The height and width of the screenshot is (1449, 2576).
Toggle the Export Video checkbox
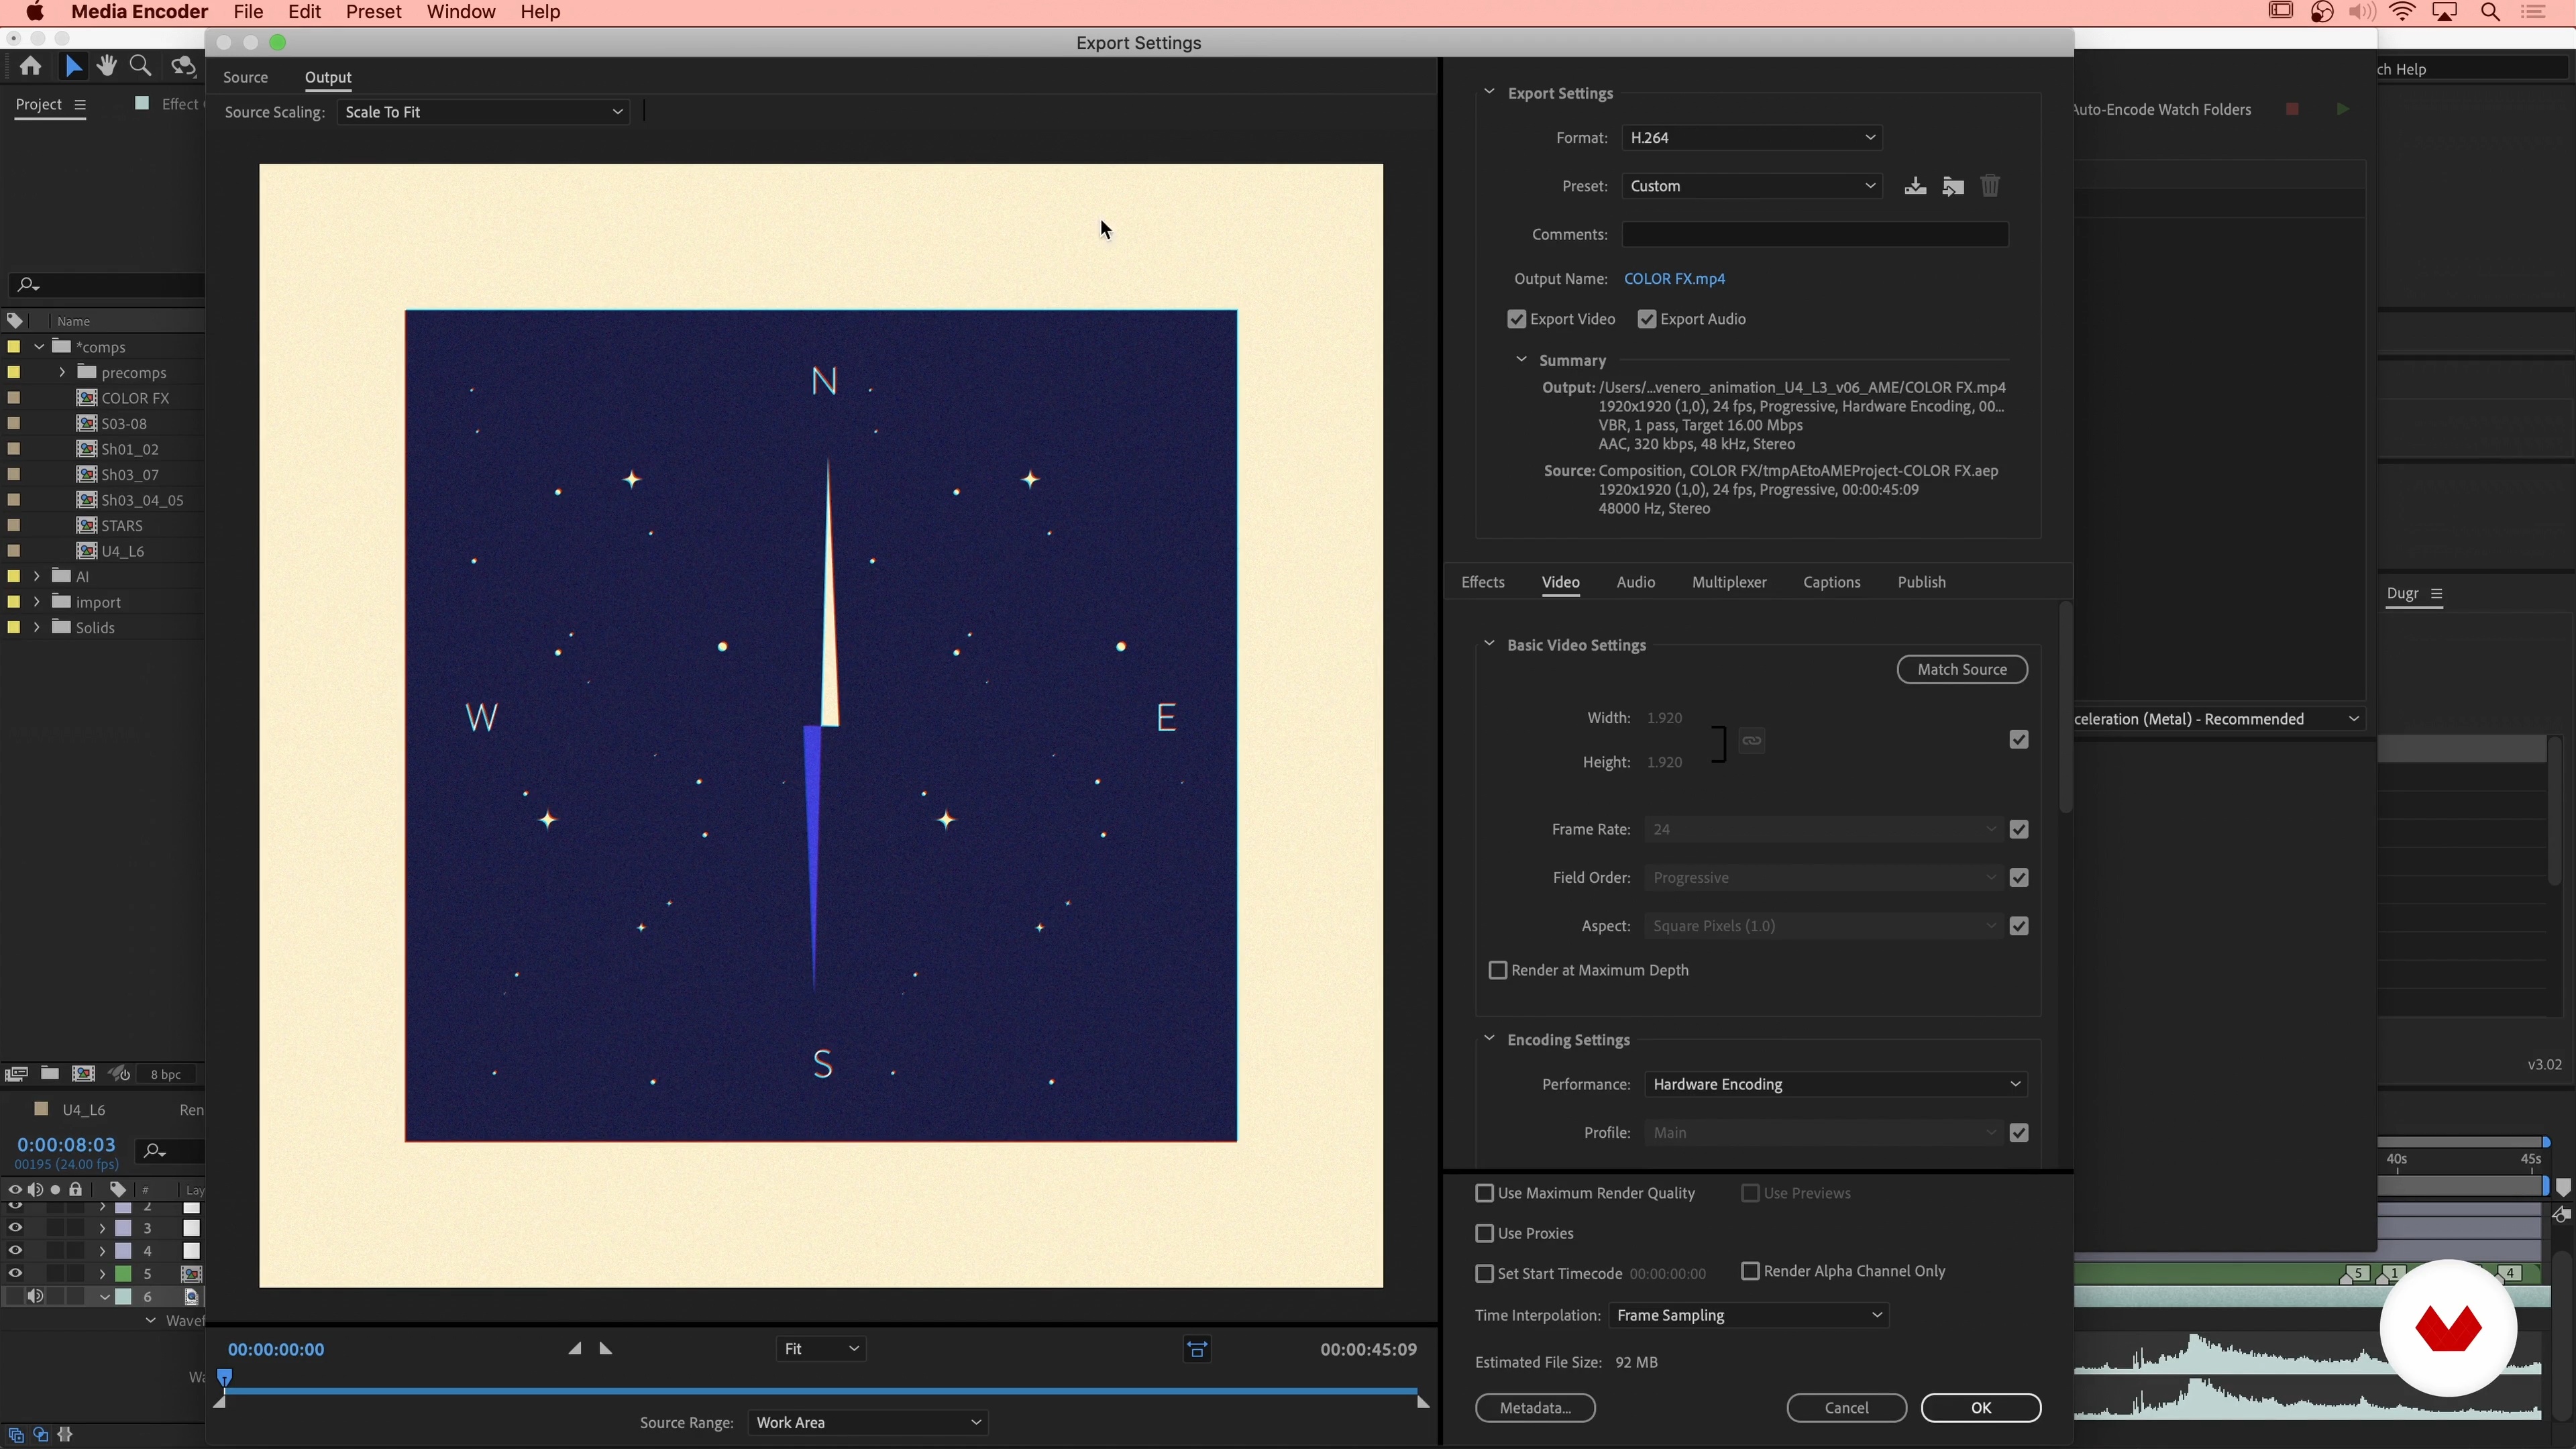pyautogui.click(x=1517, y=320)
